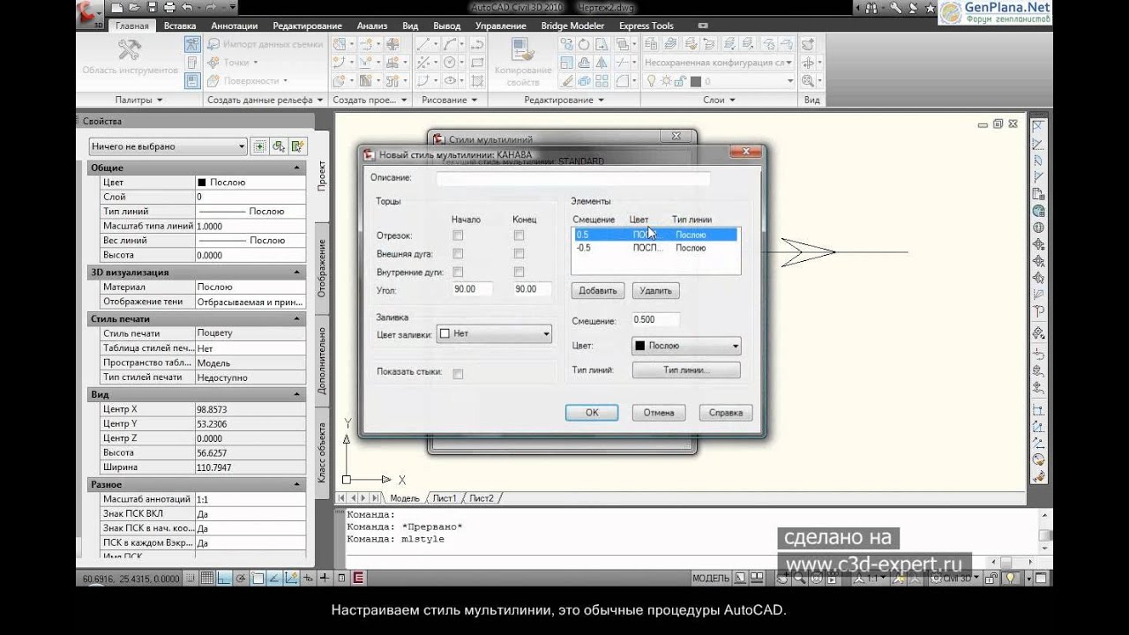Image resolution: width=1129 pixels, height=635 pixels.
Task: Collapse the Стиль печати section
Action: click(298, 319)
